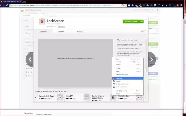The height and width of the screenshot is (116, 186).
Task: Close the LockScreen detail dialog
Action: click(146, 19)
